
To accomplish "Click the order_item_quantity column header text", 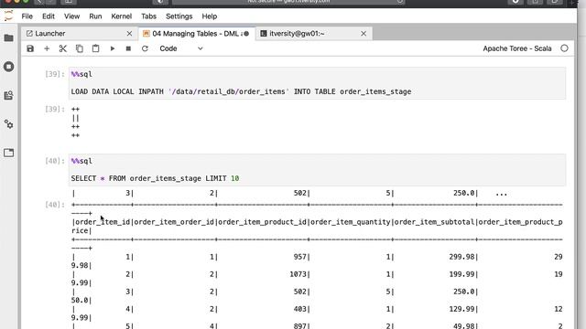I will coord(351,222).
